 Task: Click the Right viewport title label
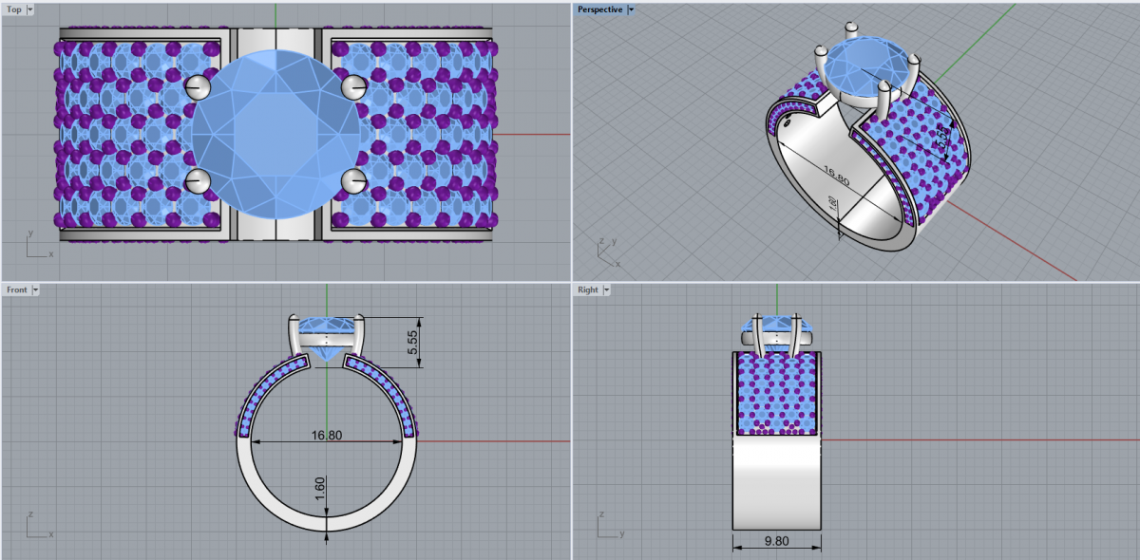(x=588, y=289)
